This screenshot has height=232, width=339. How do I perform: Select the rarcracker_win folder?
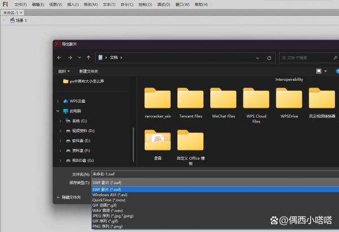158,102
